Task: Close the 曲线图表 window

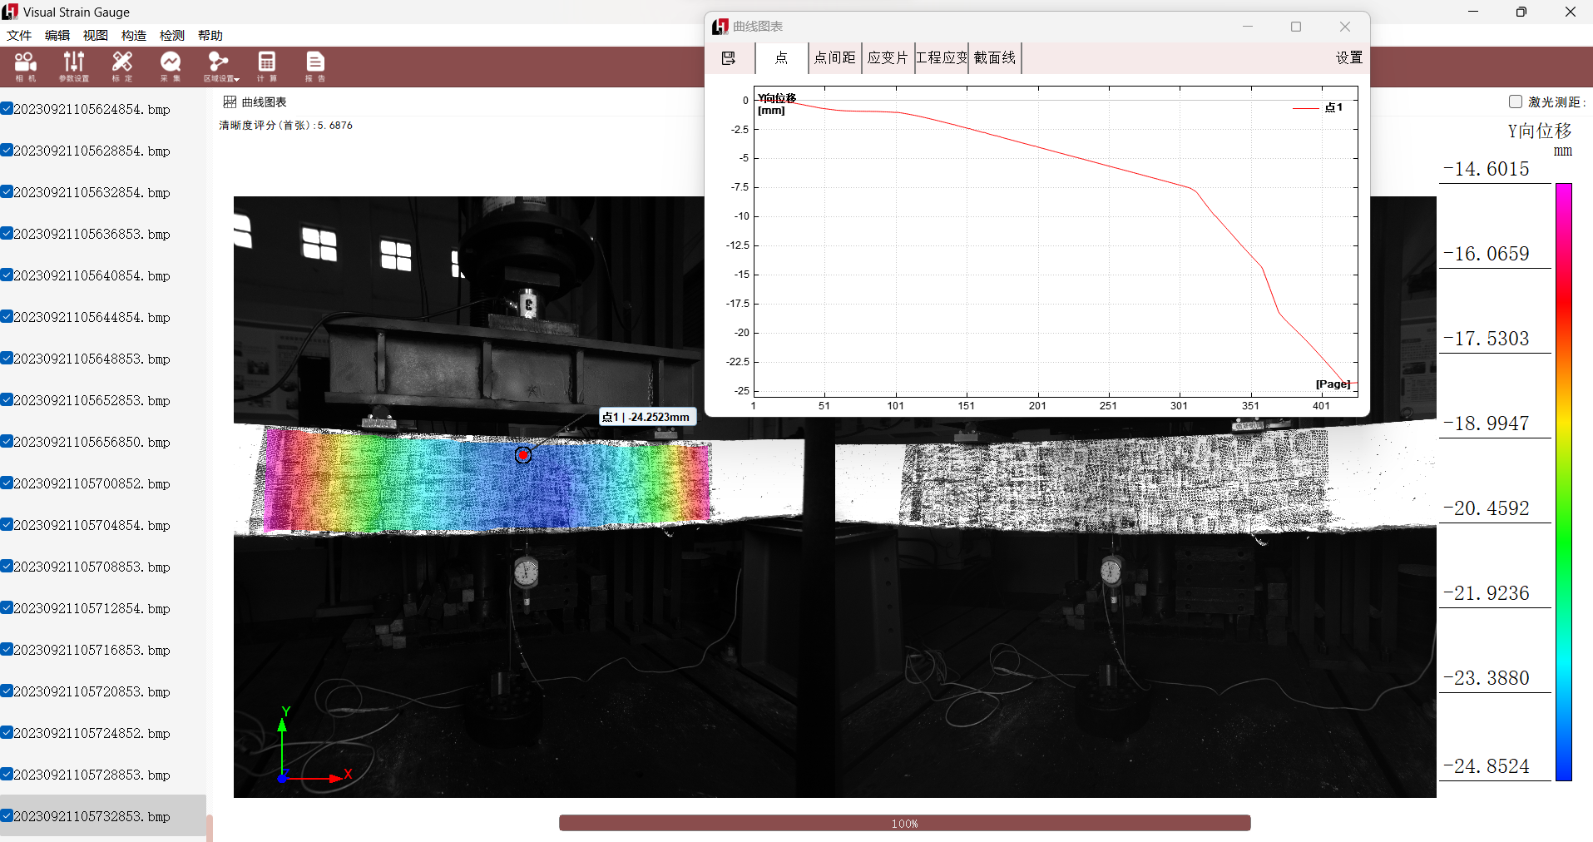Action: 1345,27
